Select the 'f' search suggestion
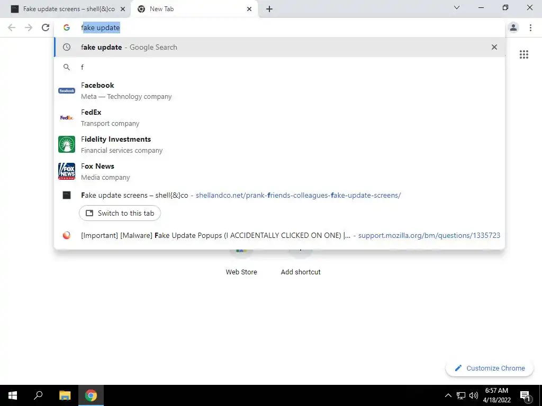The image size is (542, 406). click(x=279, y=67)
